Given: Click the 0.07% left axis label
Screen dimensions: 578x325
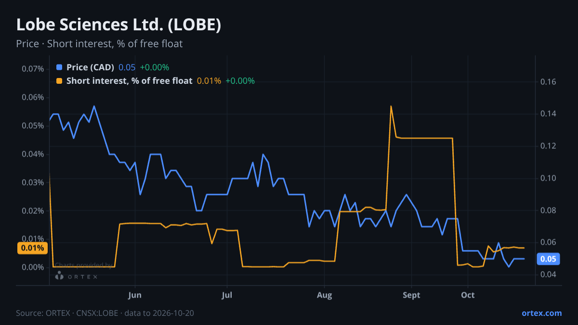Looking at the screenshot, I should pyautogui.click(x=33, y=69).
